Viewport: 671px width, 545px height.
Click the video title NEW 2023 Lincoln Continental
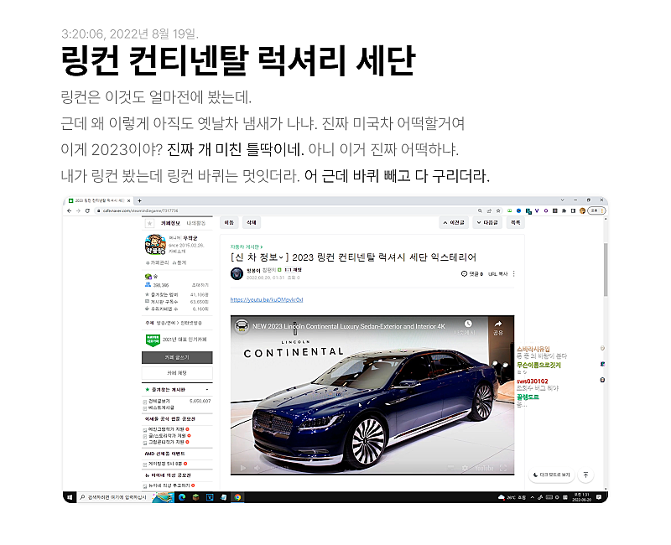click(x=349, y=326)
